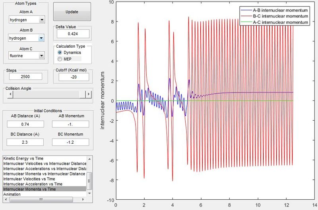
Task: Click the BC Distance field 2.3
Action: 25,142
